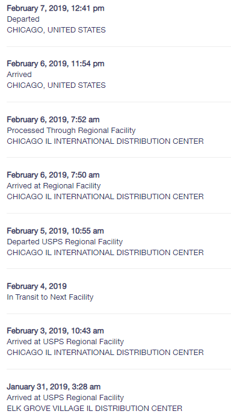Click the February 7, 2019, 12:41 pm timestamp

[x=55, y=8]
